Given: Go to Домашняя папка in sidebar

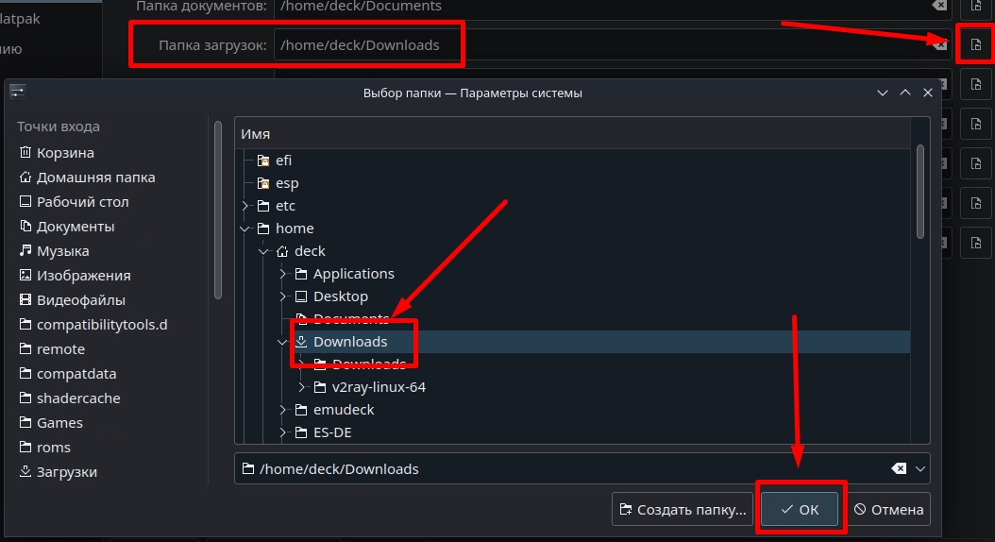Looking at the screenshot, I should (x=95, y=178).
